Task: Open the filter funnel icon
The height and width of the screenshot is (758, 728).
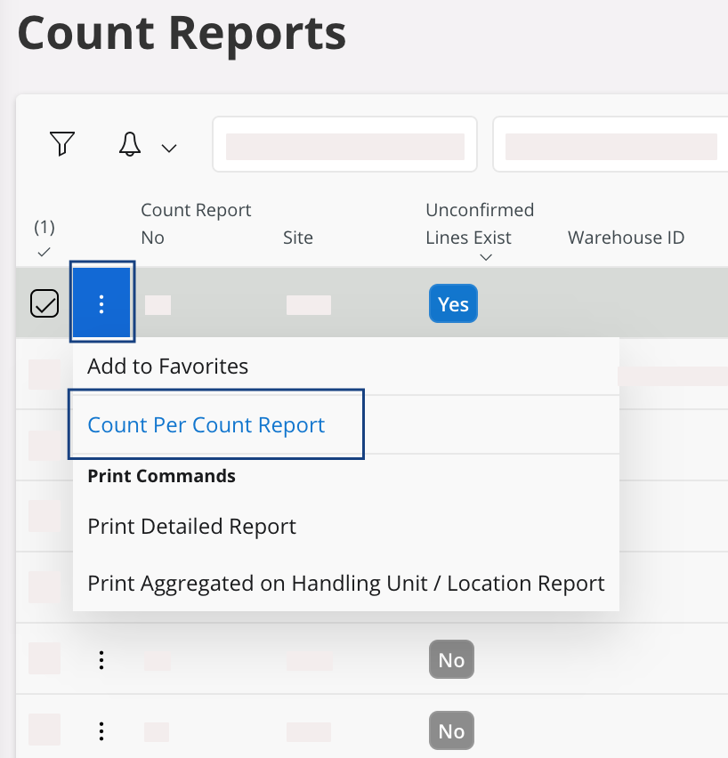Action: (61, 144)
